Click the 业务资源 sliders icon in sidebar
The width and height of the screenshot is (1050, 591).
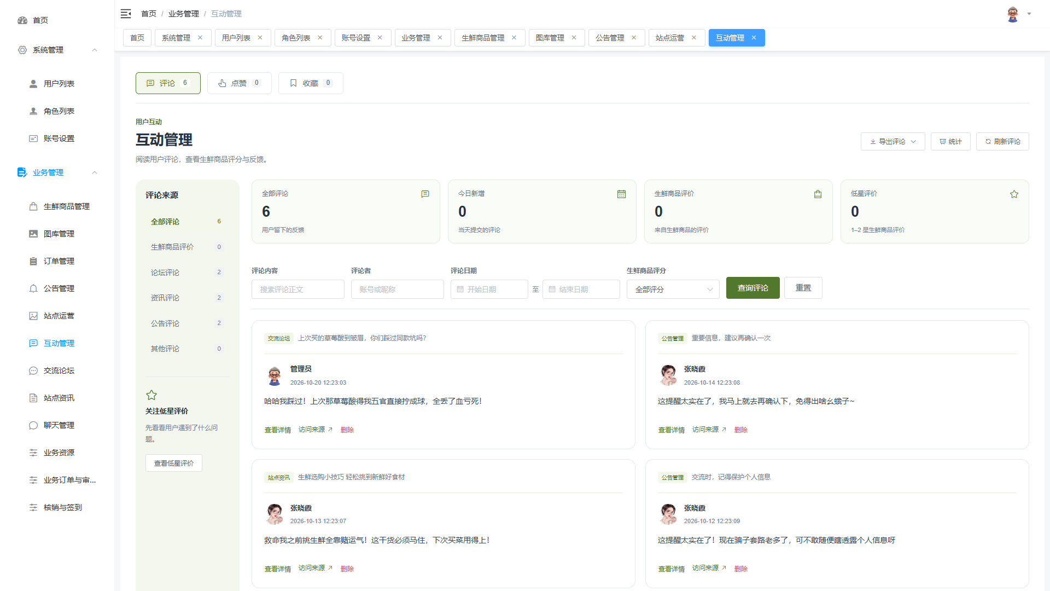tap(33, 453)
